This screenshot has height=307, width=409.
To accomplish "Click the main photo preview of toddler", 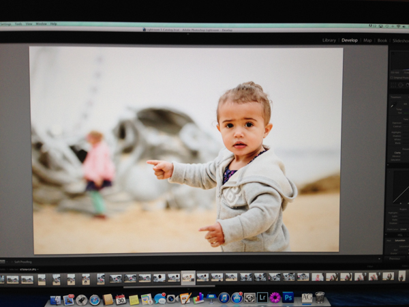I will click(x=186, y=150).
